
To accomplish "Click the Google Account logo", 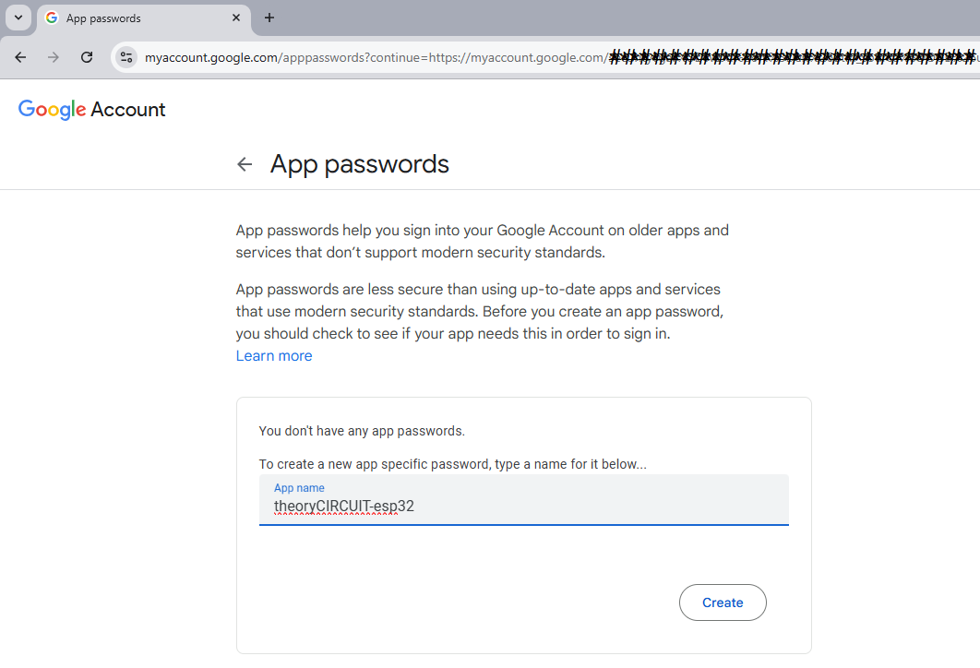I will (91, 109).
